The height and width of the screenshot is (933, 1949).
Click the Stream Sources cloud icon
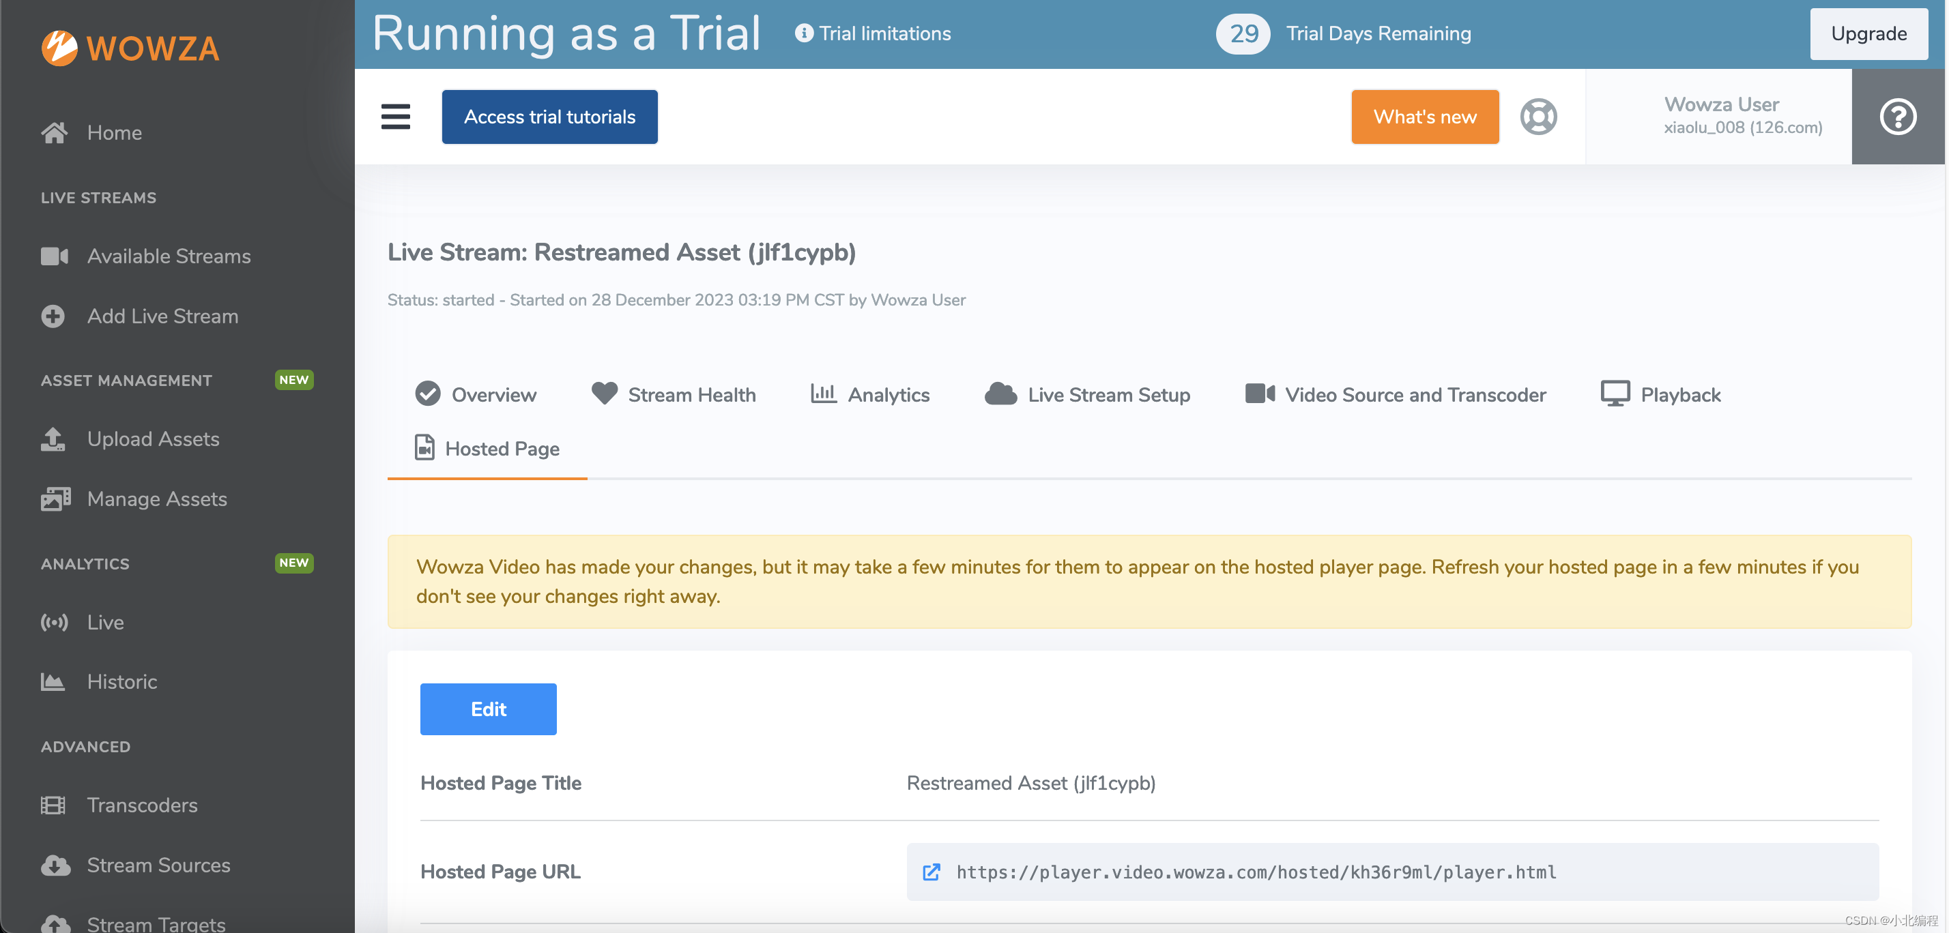[55, 865]
